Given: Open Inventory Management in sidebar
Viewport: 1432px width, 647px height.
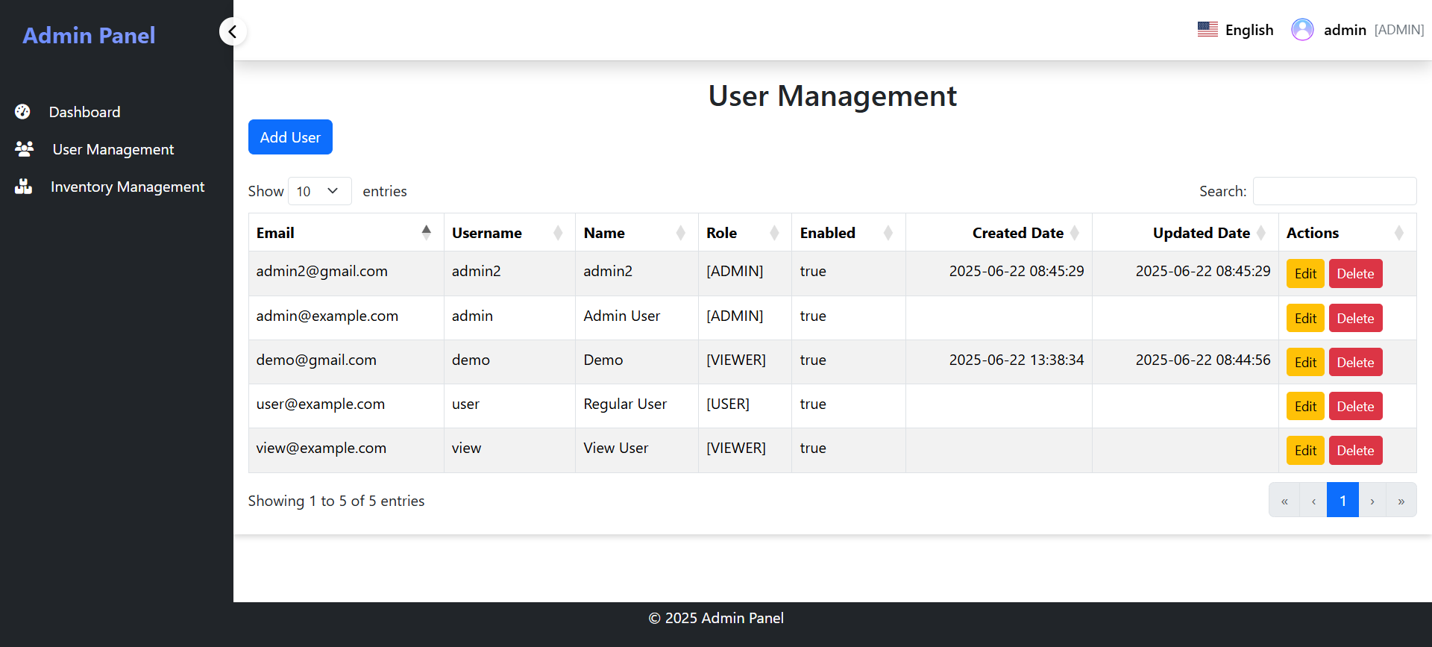Looking at the screenshot, I should pyautogui.click(x=127, y=187).
